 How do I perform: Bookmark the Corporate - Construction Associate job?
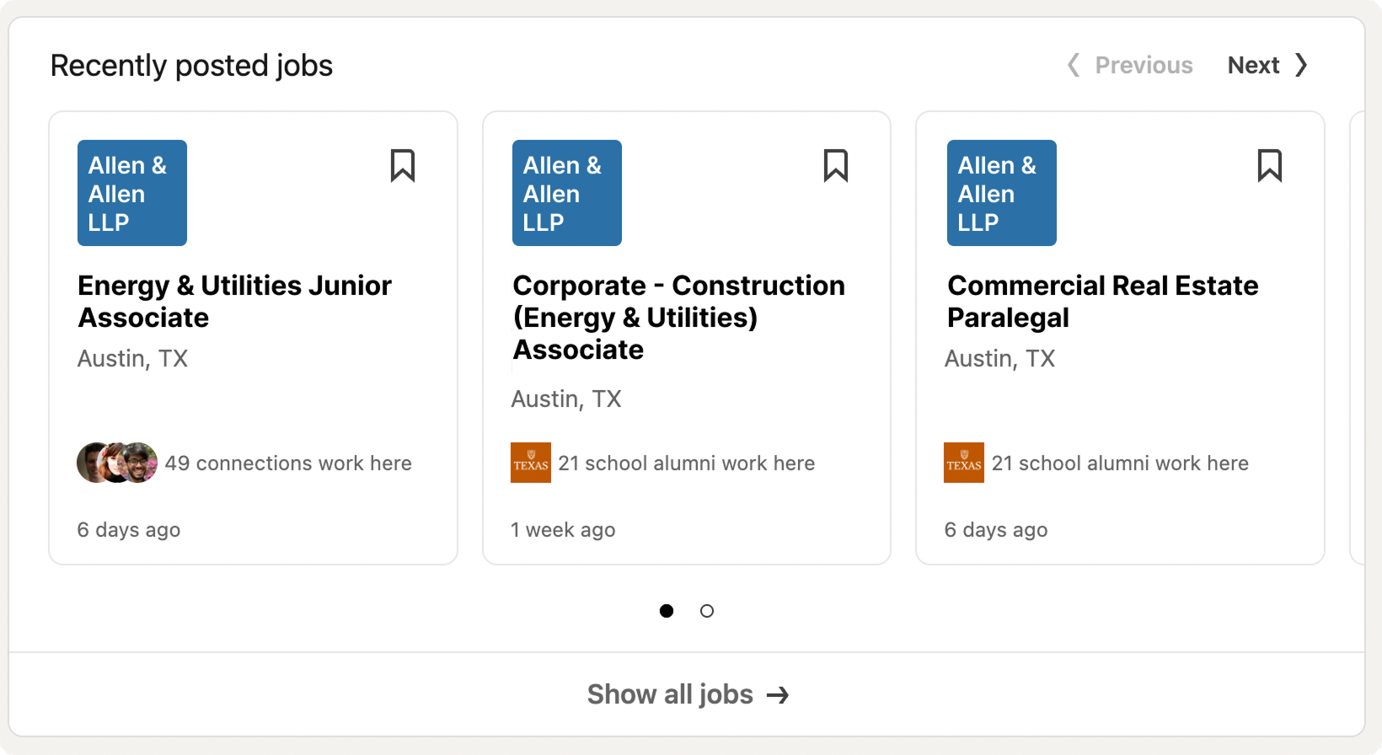pos(836,165)
